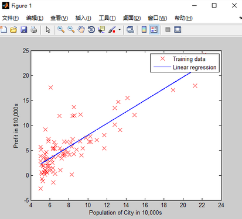
Task: Open a file using the folder icon
Action: click(13, 30)
